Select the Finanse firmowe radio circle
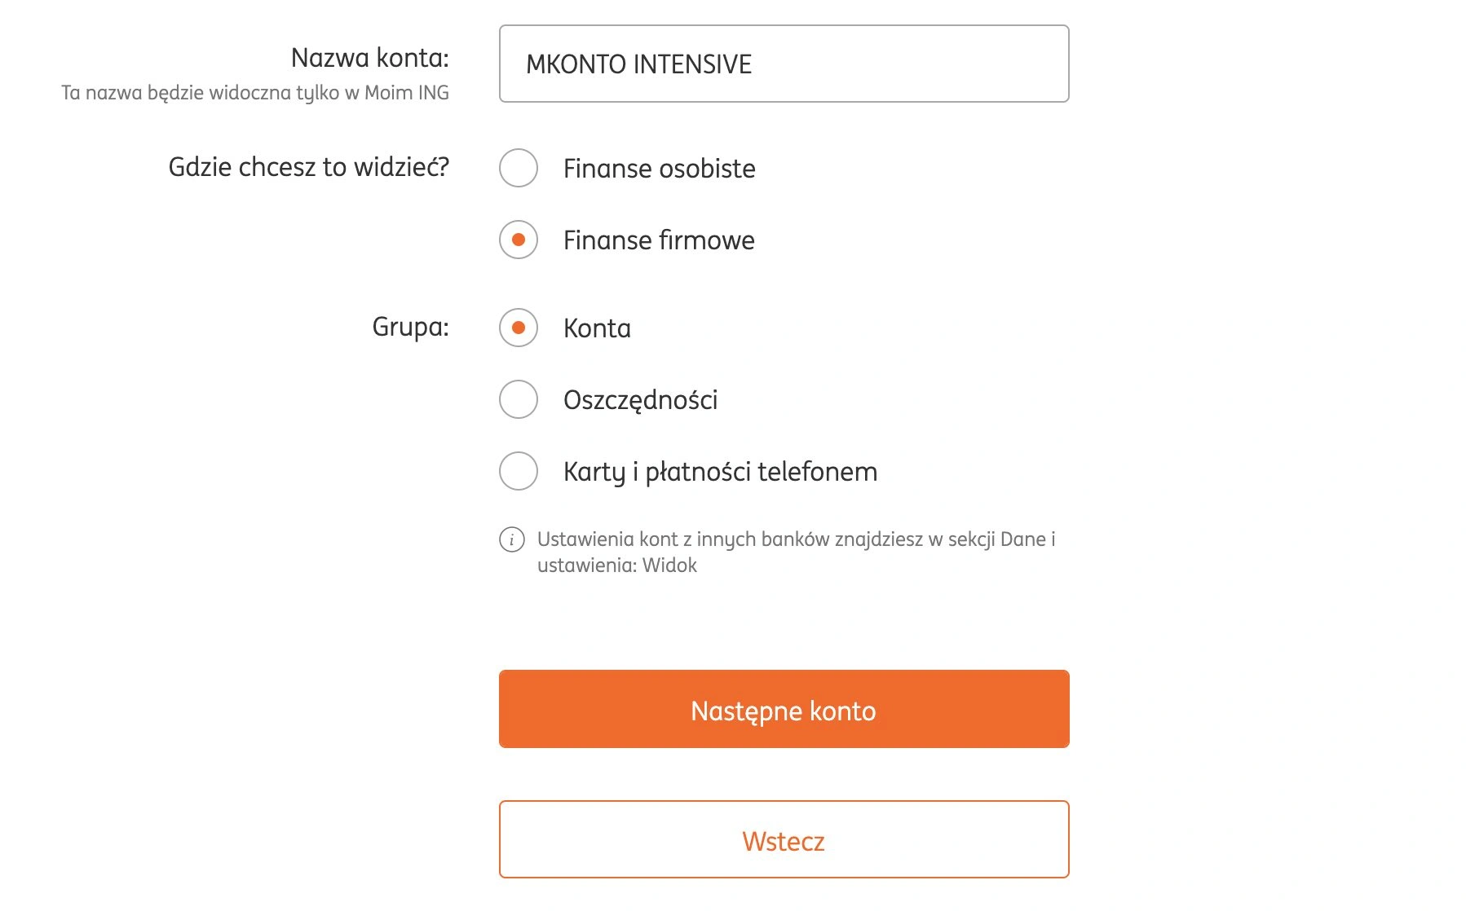 pyautogui.click(x=519, y=240)
